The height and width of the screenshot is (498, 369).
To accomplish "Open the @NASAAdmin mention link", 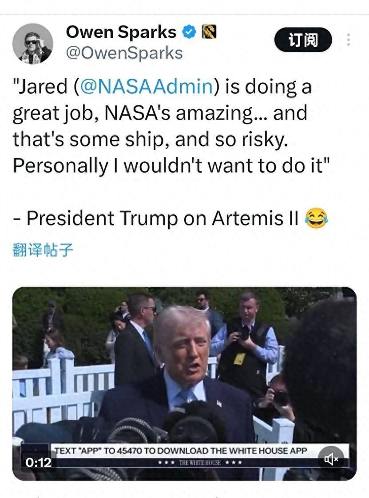I will pos(147,86).
